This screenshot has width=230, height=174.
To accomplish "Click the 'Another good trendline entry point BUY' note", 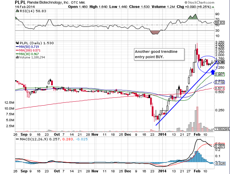I will (x=159, y=54).
